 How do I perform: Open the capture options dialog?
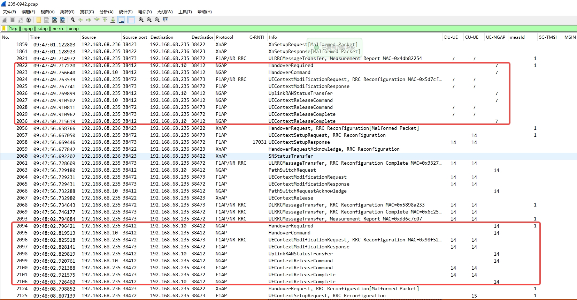[29, 20]
